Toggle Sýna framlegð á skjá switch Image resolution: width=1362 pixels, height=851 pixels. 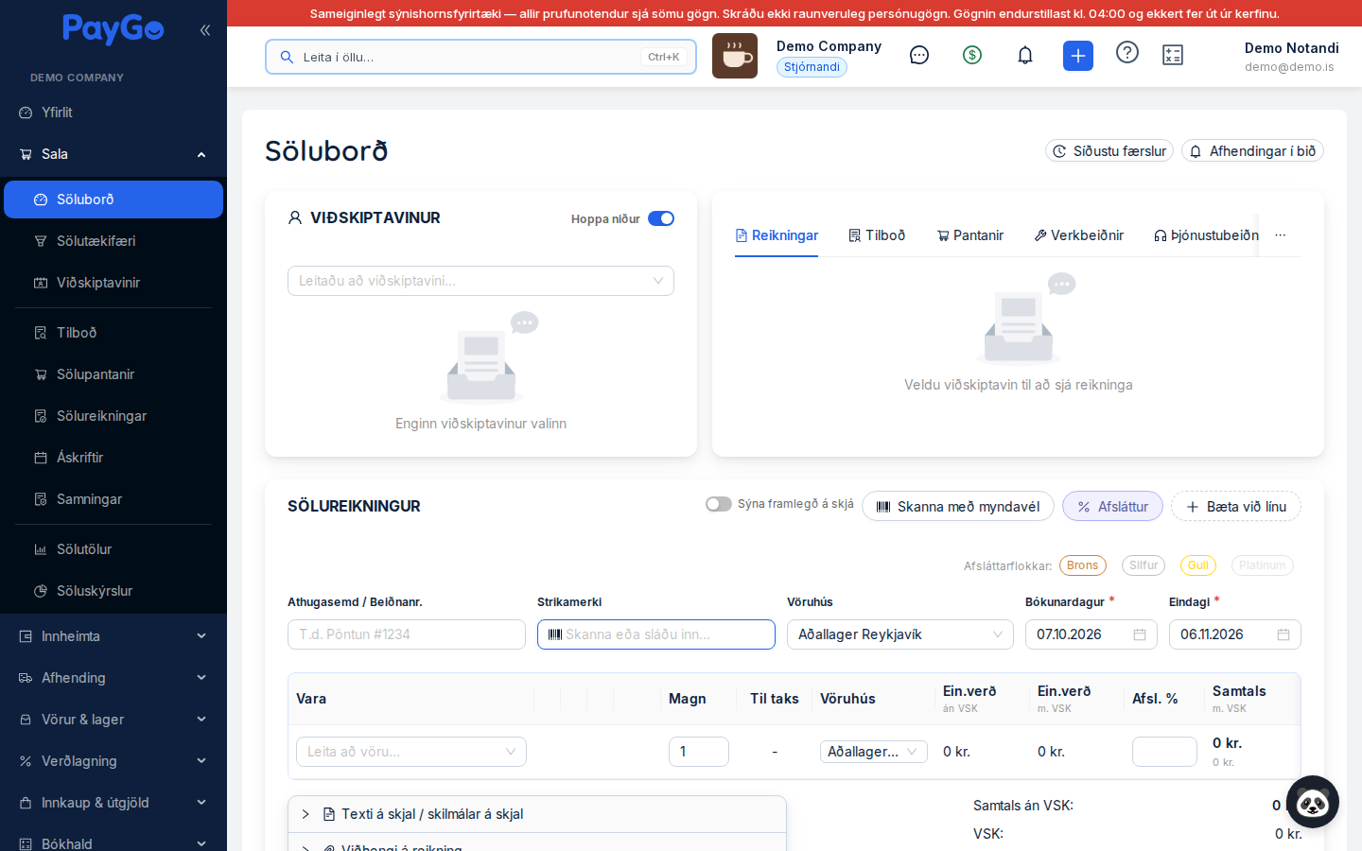pos(719,504)
